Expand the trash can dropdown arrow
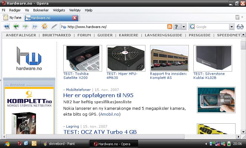The image size is (246, 148). 242,17
